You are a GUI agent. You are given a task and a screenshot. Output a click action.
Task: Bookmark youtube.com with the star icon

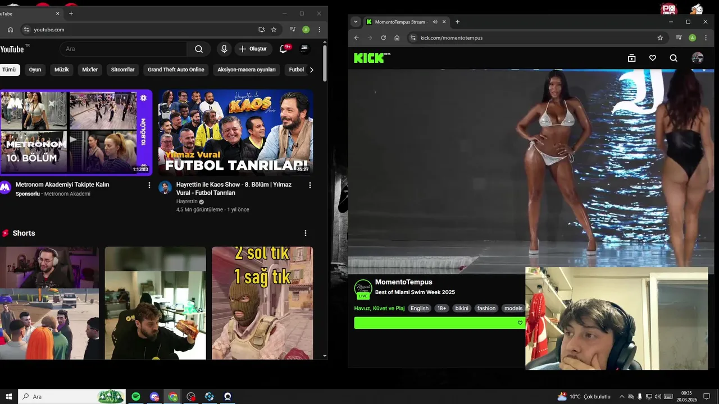coord(274,29)
